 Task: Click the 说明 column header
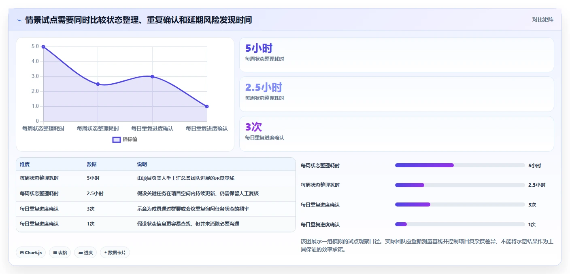click(142, 164)
